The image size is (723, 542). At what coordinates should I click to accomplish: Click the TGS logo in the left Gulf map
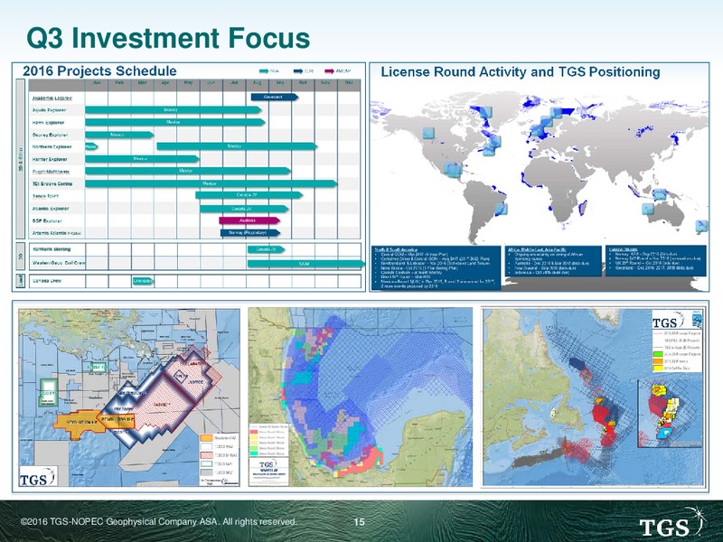[38, 476]
